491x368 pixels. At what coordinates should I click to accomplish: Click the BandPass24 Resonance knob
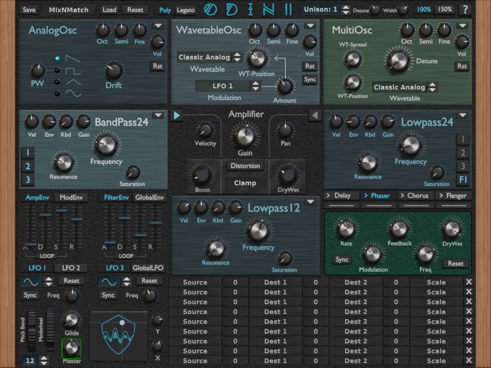pyautogui.click(x=64, y=163)
